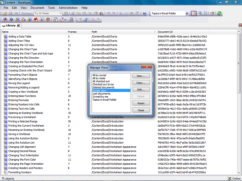Image resolution: width=242 pixels, height=181 pixels.
Task: Click Close button in Manage Views dialog
Action: click(x=141, y=110)
